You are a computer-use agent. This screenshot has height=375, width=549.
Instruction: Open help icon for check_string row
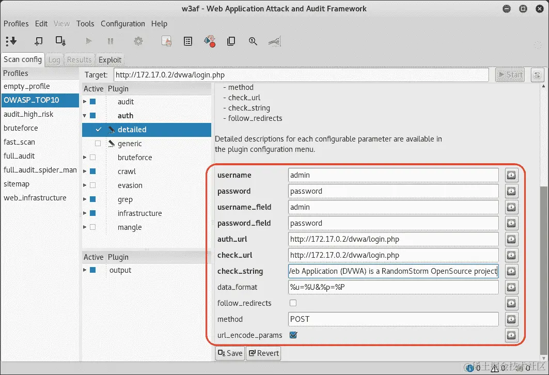coord(511,271)
